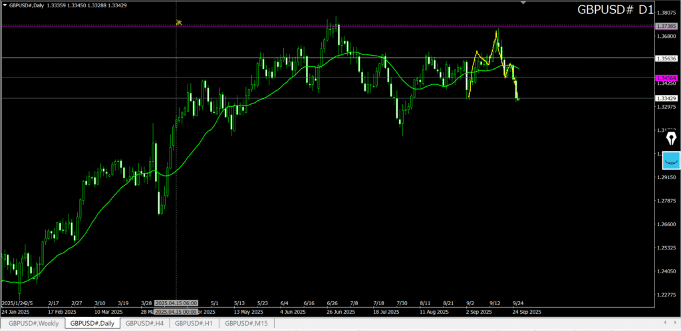Image resolution: width=681 pixels, height=331 pixels.
Task: Click the 1.37385 price level label
Action: click(x=666, y=26)
